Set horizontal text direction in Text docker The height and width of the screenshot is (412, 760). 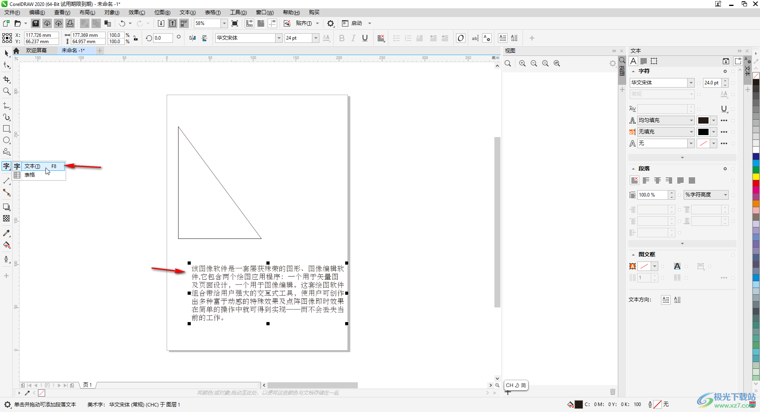[666, 300]
